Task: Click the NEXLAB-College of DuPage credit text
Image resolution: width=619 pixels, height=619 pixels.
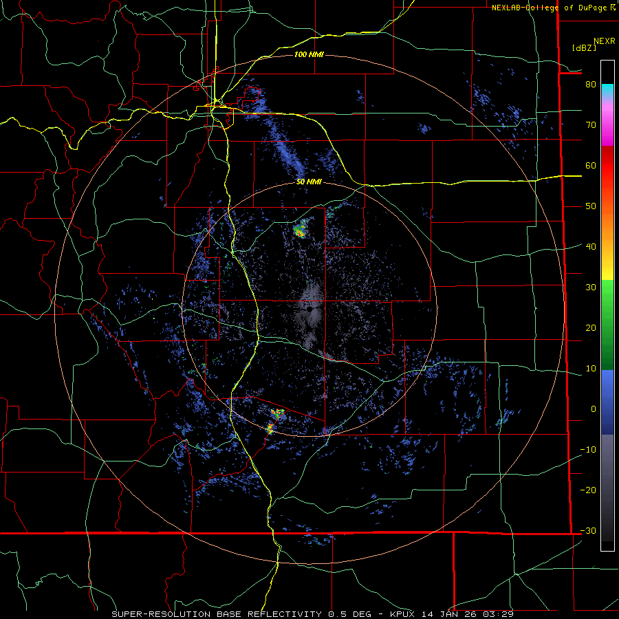Action: click(x=549, y=8)
